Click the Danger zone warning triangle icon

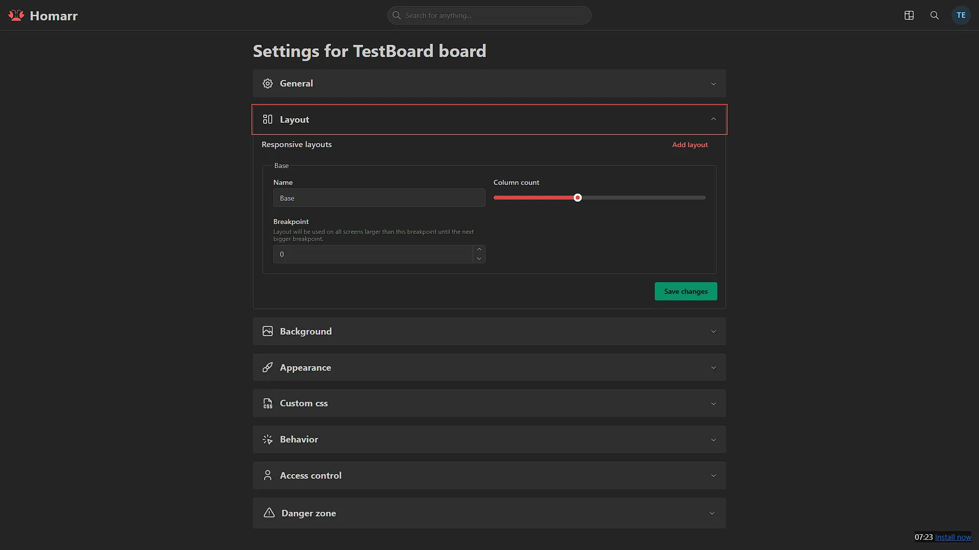pos(269,513)
